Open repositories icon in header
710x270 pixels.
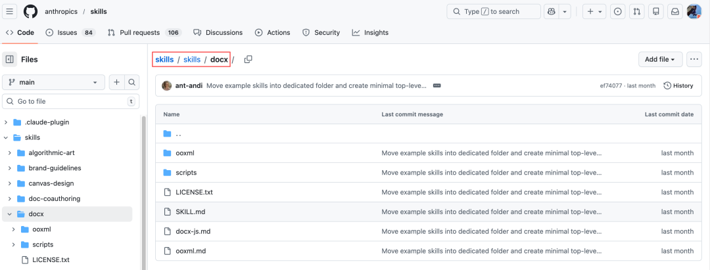click(655, 11)
